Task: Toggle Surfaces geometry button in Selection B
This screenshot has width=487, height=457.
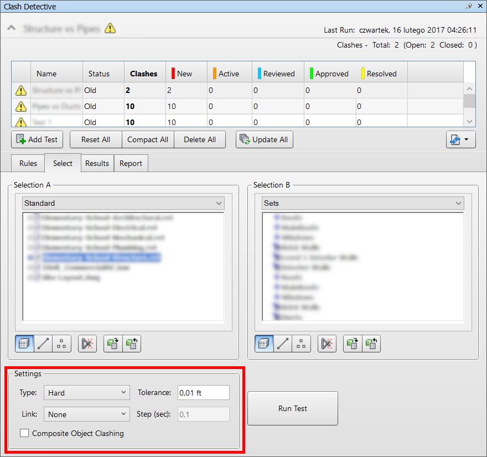Action: (x=265, y=344)
